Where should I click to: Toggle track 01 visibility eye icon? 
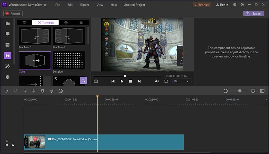[x=7, y=145]
